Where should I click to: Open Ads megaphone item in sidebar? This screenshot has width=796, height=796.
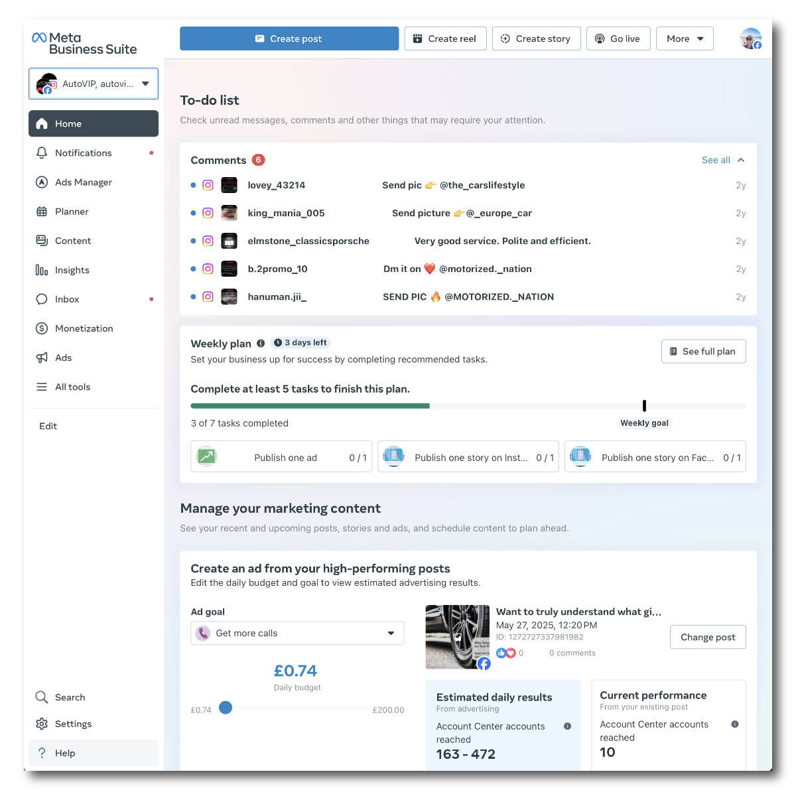point(94,357)
